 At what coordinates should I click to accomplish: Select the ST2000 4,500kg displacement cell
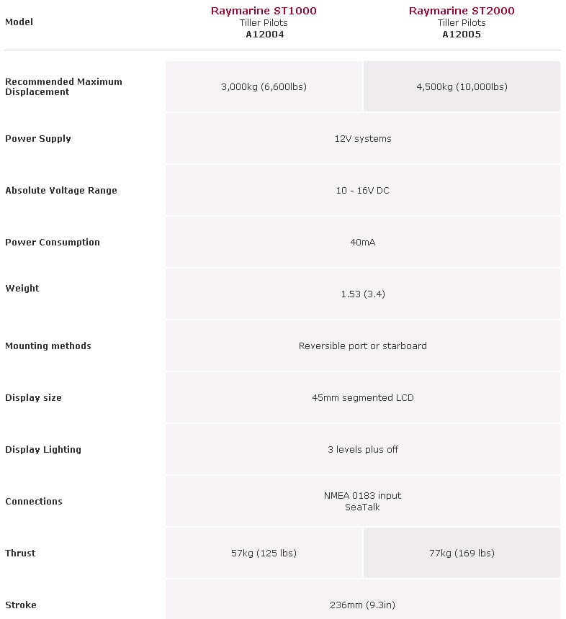coord(462,87)
